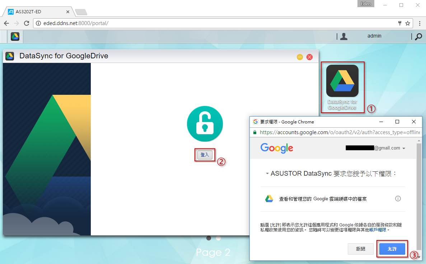The height and width of the screenshot is (264, 426).
Task: Click the blue 允許 allow button
Action: point(392,249)
